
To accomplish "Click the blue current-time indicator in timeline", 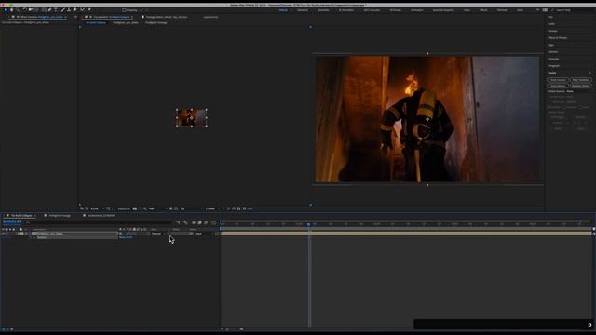I will 308,225.
